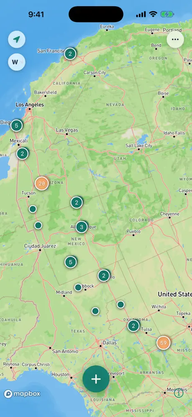Viewport: 192px width, 417px height.
Task: Tap the current location arrow button
Action: (x=17, y=40)
